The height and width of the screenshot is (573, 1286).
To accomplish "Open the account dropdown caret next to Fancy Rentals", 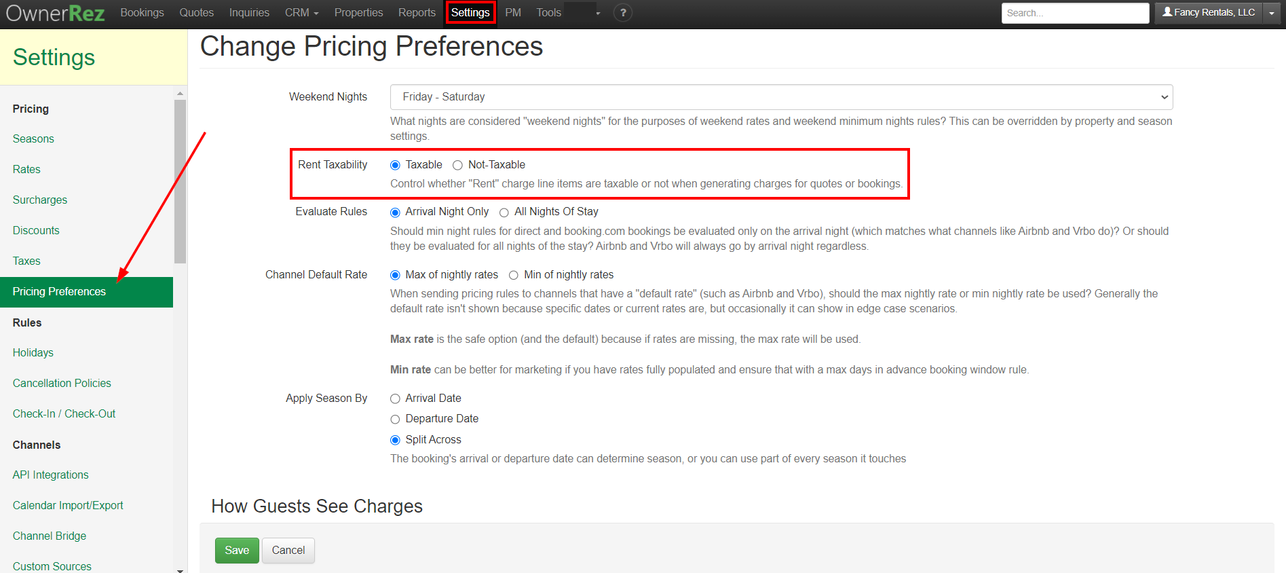I will point(1272,13).
